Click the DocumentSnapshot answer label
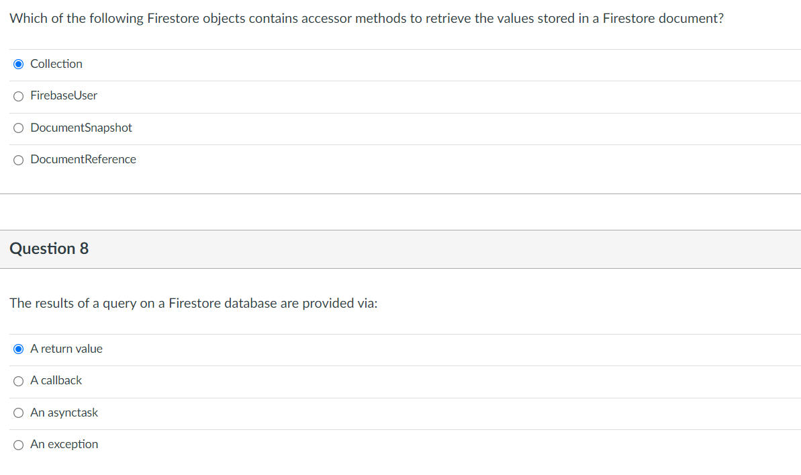Image resolution: width=801 pixels, height=475 pixels. click(81, 128)
